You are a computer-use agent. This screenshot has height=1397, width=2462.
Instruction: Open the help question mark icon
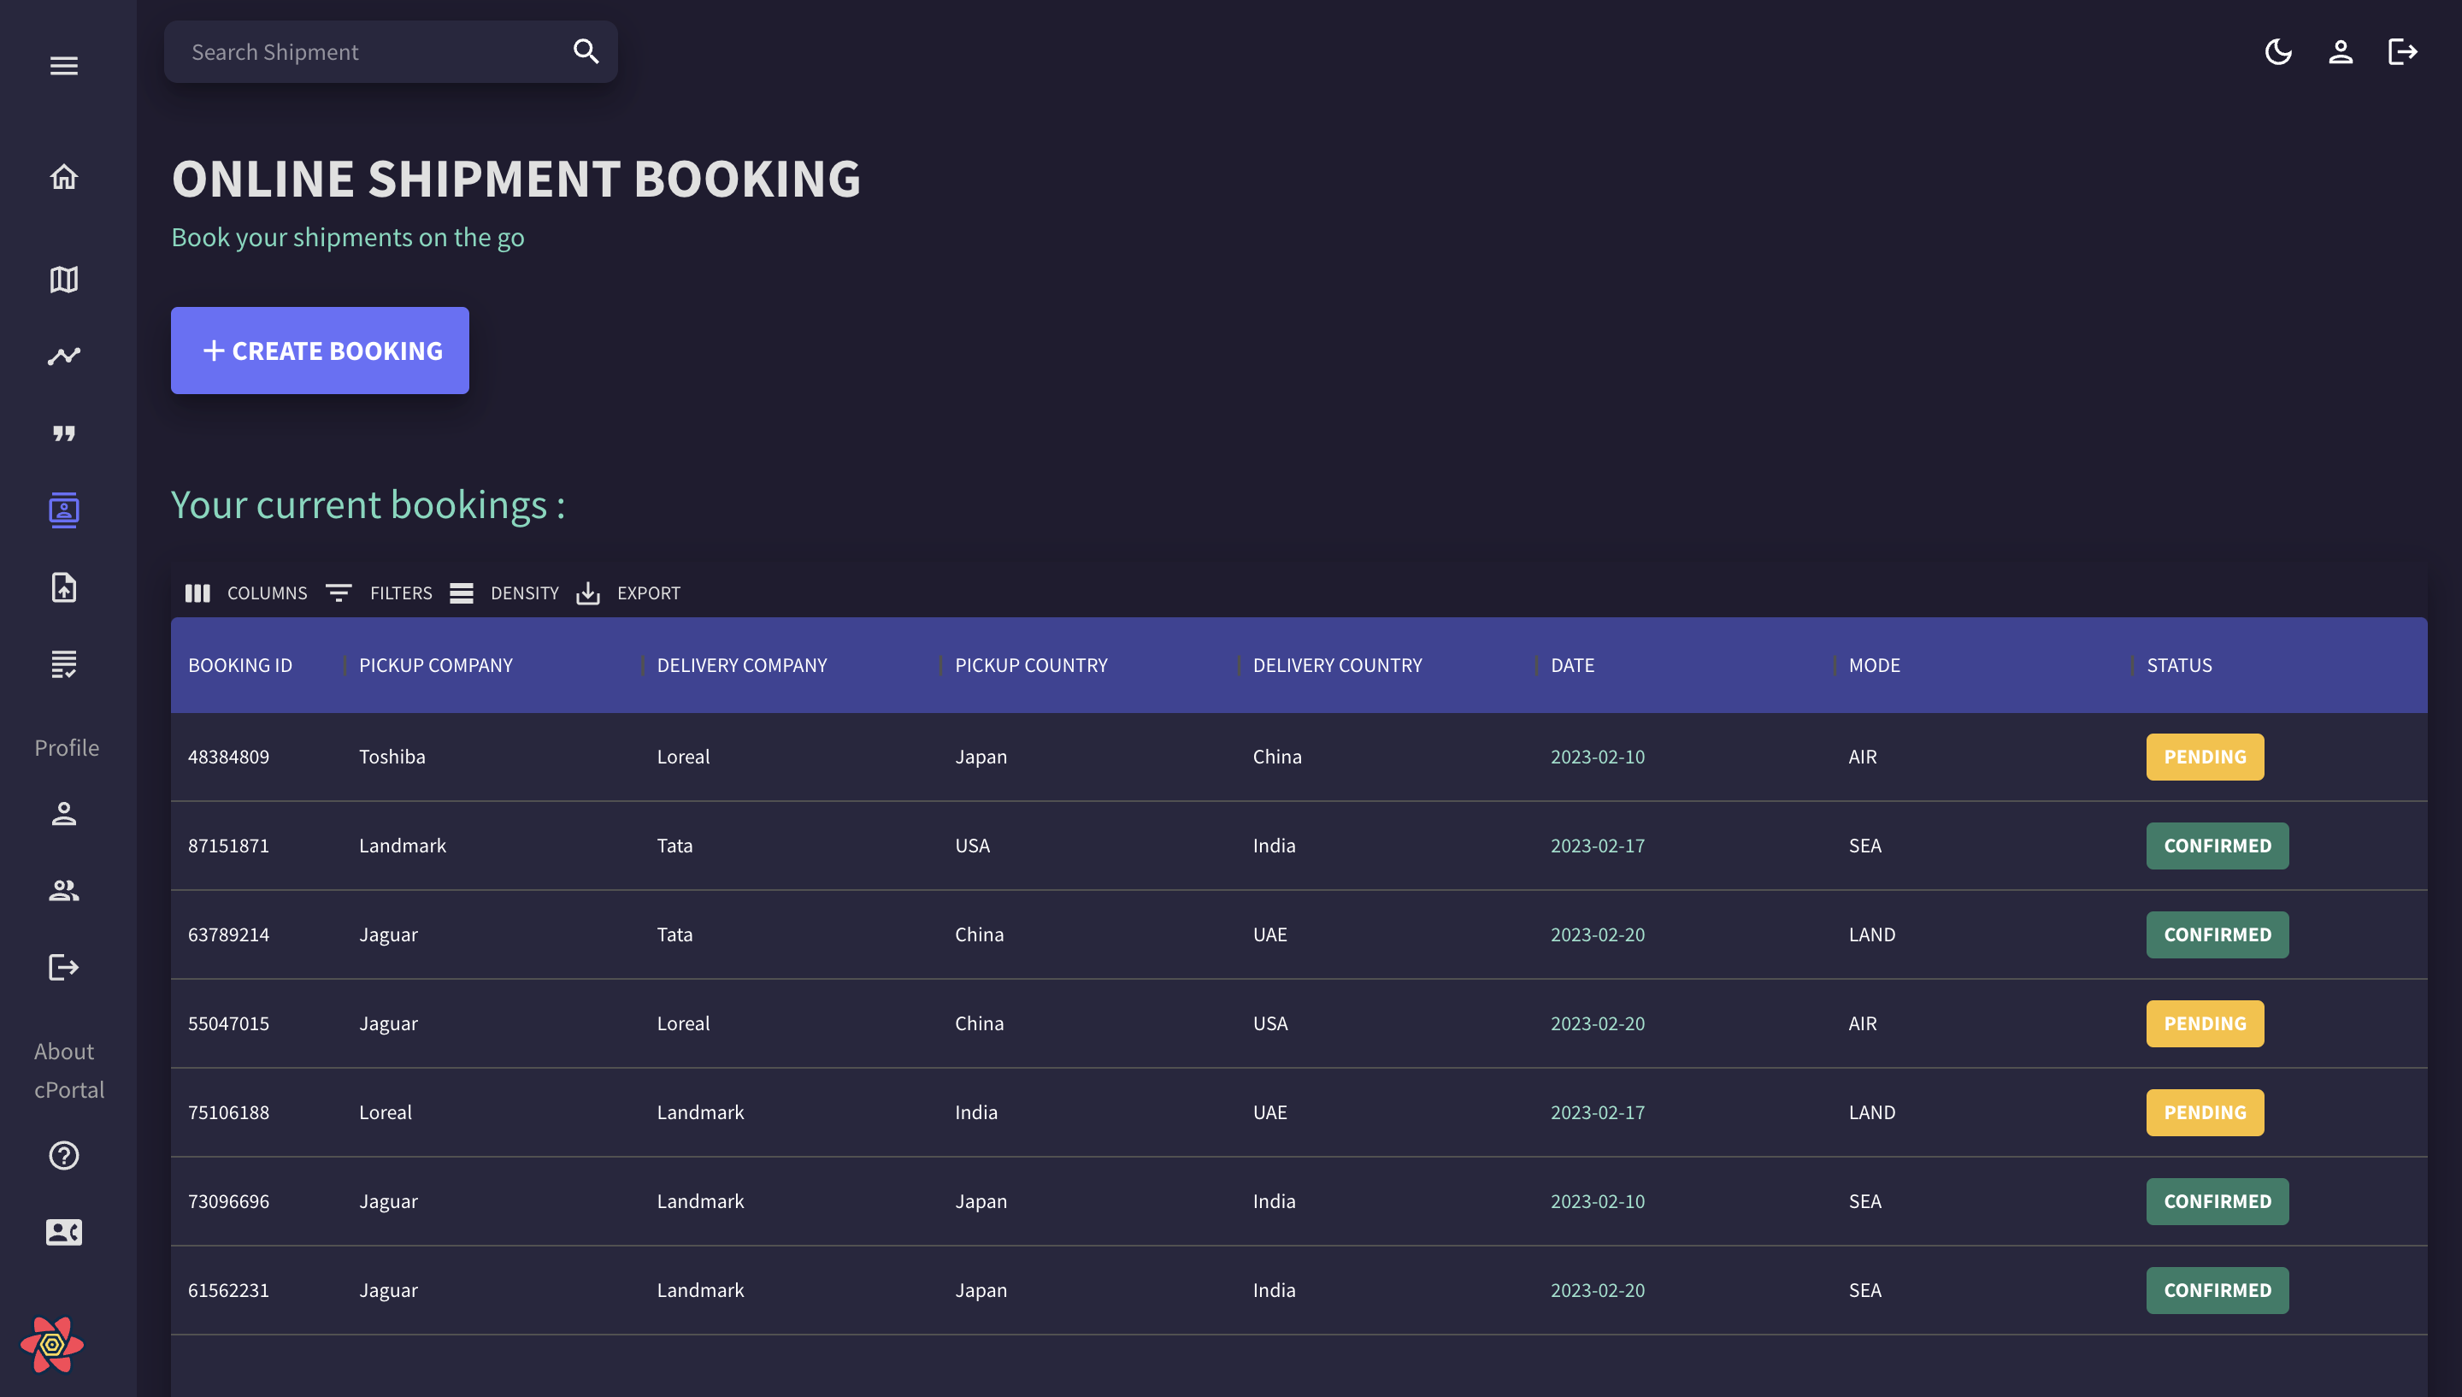64,1155
